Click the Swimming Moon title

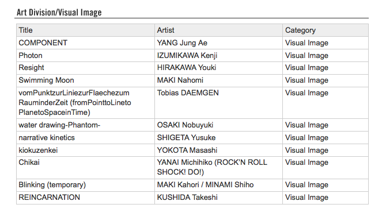coord(46,80)
